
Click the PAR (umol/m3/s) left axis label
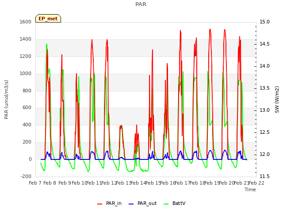pos(6,99)
